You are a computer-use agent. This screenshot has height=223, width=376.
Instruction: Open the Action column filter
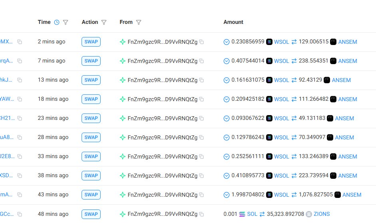[x=104, y=22]
